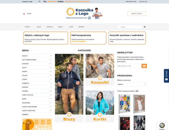Expand the Kurtki navigation dropdown
Screen dimensions: 169x130
(x=28, y=27)
